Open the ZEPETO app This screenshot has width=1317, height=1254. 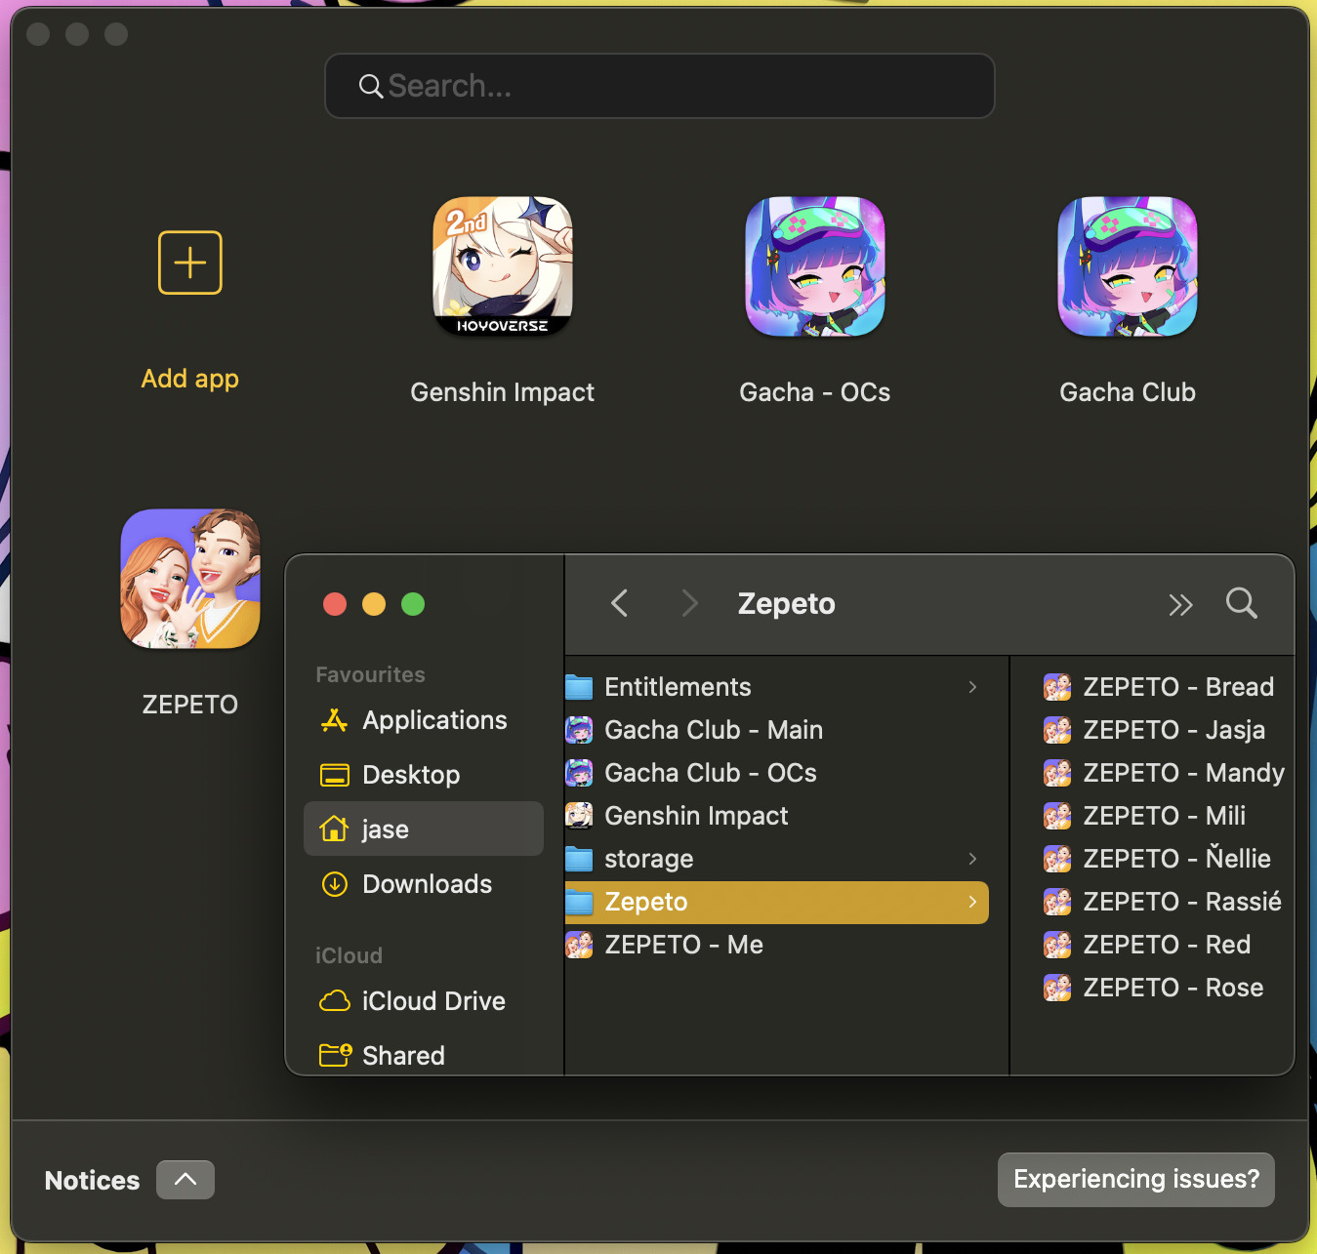tap(189, 578)
